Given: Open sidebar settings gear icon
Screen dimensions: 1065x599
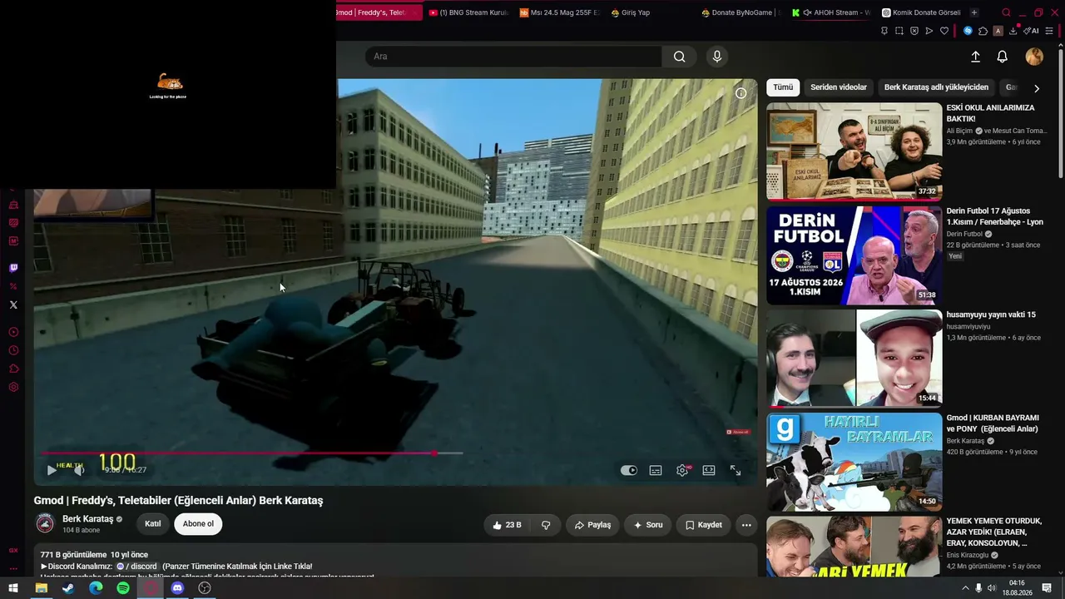Looking at the screenshot, I should point(13,387).
